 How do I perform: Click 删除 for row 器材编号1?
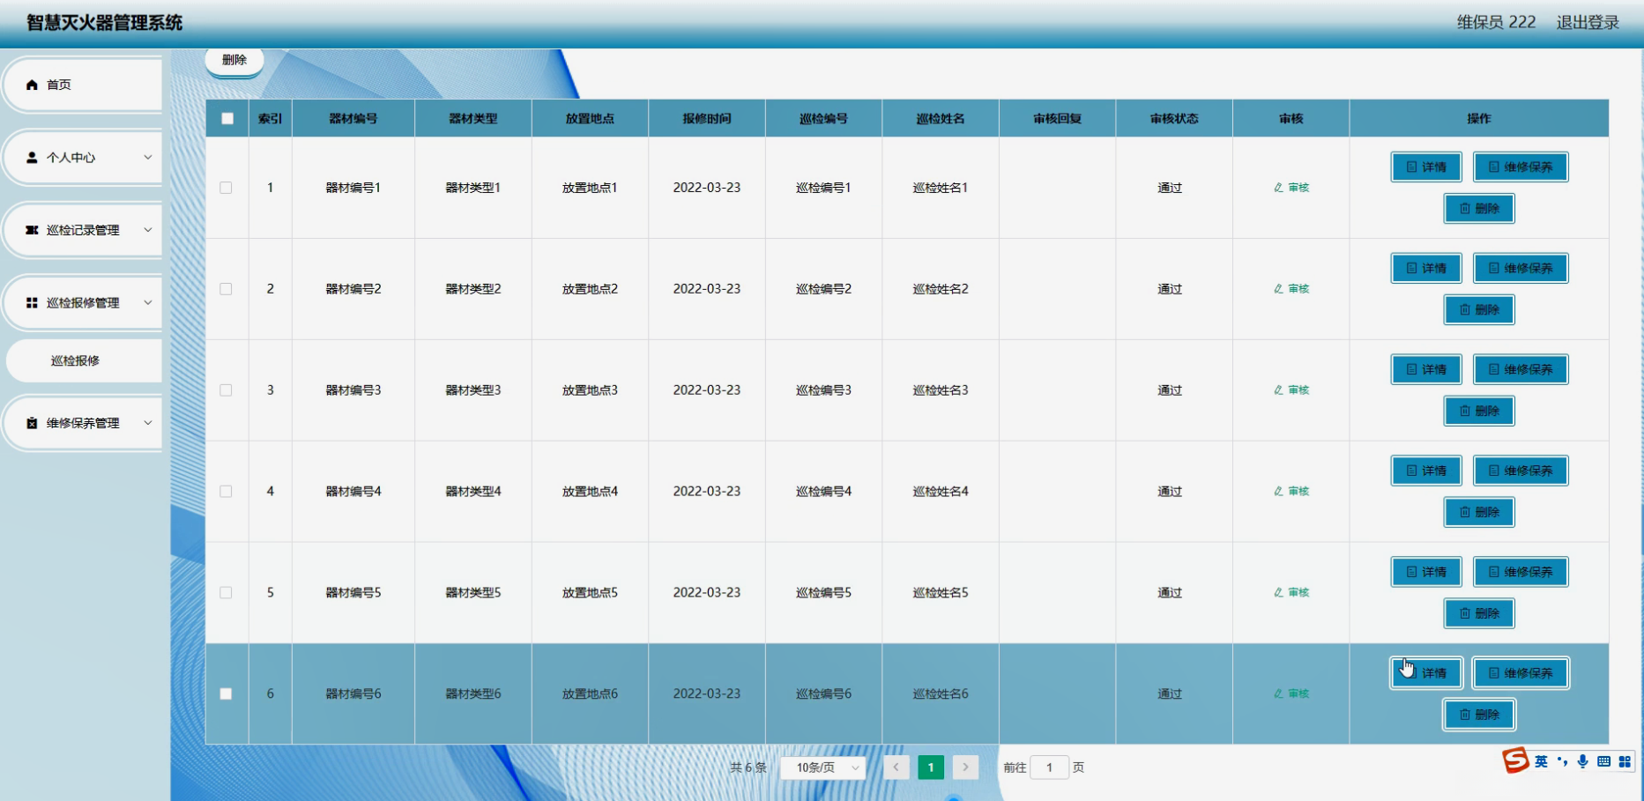point(1479,209)
